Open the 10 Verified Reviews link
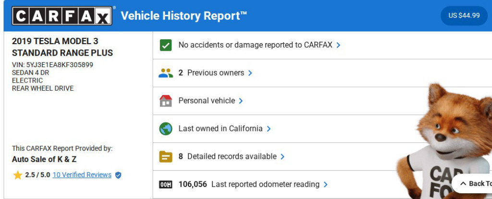 82,175
